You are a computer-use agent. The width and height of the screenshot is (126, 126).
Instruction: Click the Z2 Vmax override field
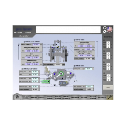point(109,76)
